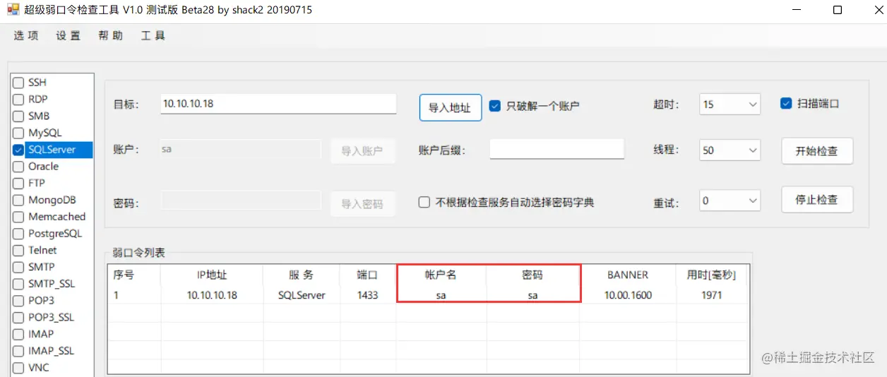Sort by the 帐户名 column header

(x=441, y=275)
